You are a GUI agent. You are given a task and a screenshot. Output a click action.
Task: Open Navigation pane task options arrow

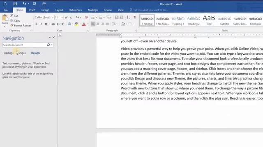[x=50, y=37]
